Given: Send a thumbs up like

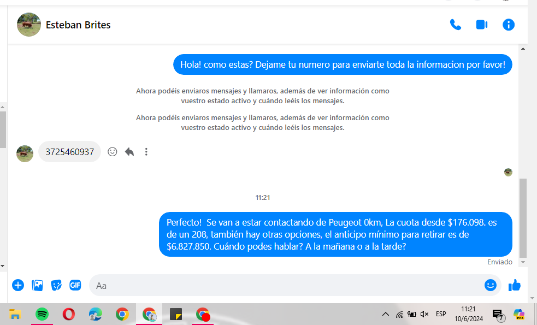Looking at the screenshot, I should tap(515, 285).
